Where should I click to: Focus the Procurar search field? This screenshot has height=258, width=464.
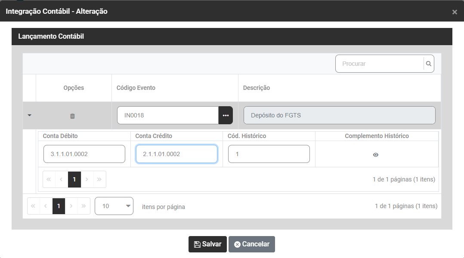point(379,64)
